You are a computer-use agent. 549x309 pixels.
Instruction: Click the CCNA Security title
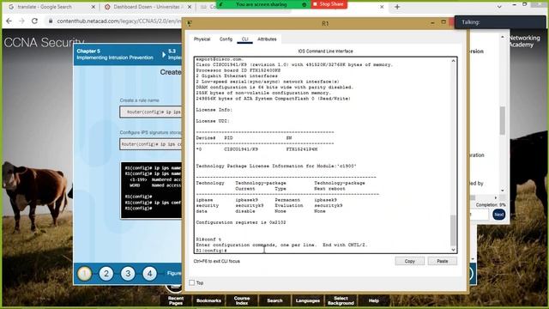click(44, 43)
